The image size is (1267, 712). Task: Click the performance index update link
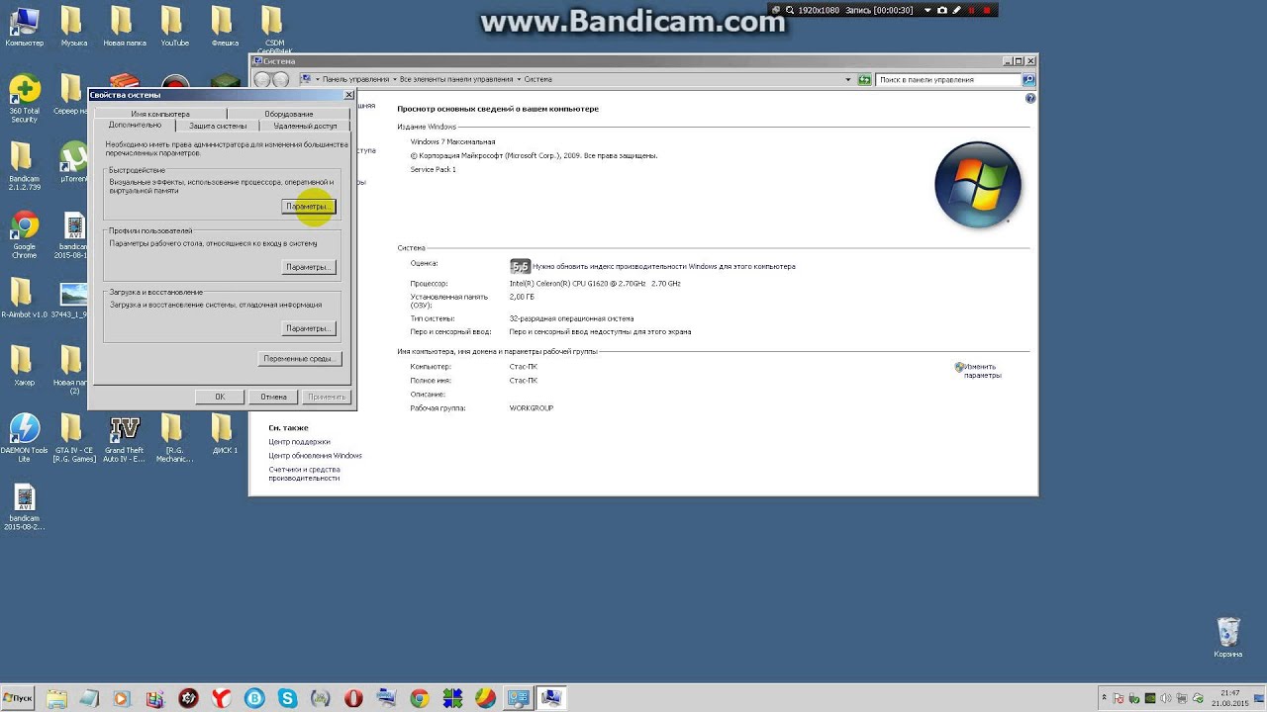pyautogui.click(x=663, y=266)
